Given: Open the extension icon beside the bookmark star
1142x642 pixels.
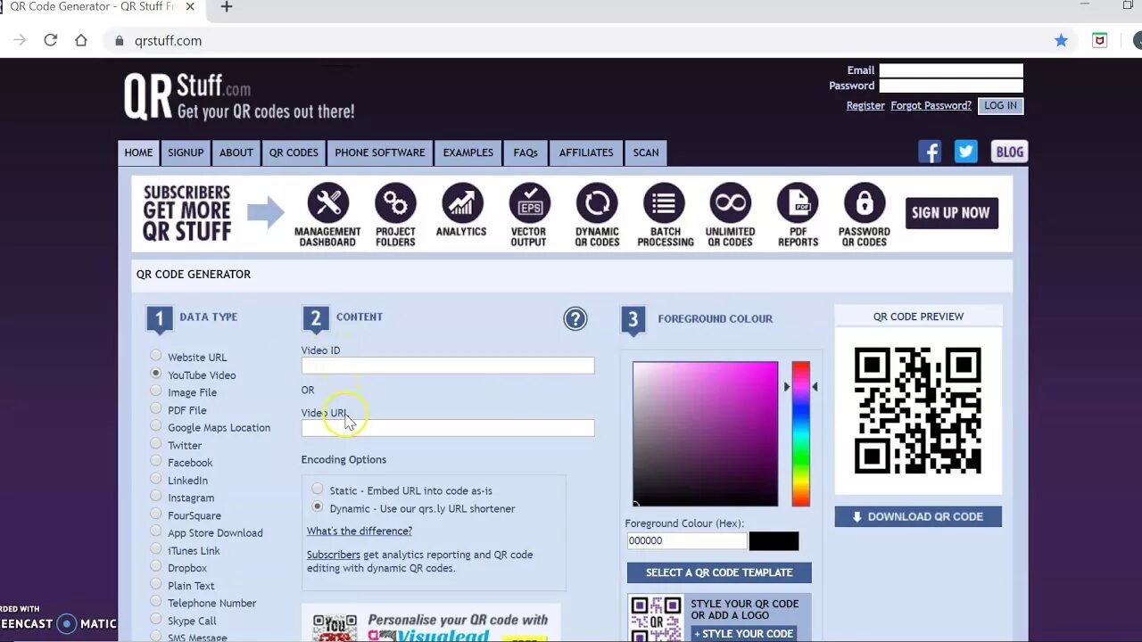Looking at the screenshot, I should click(1100, 40).
